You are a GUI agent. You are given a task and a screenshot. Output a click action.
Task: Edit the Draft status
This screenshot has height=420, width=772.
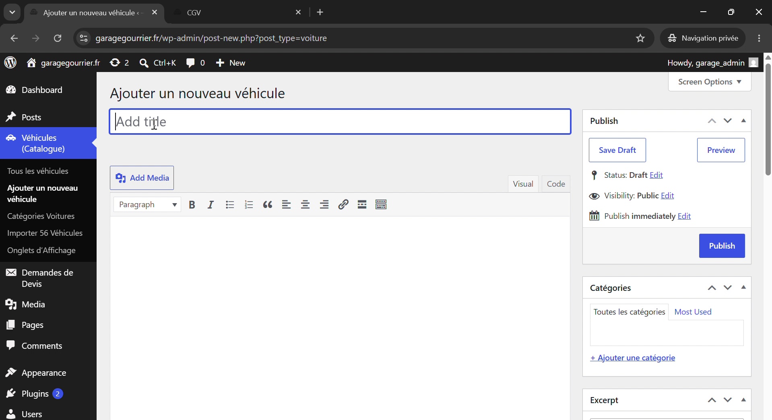click(x=656, y=175)
